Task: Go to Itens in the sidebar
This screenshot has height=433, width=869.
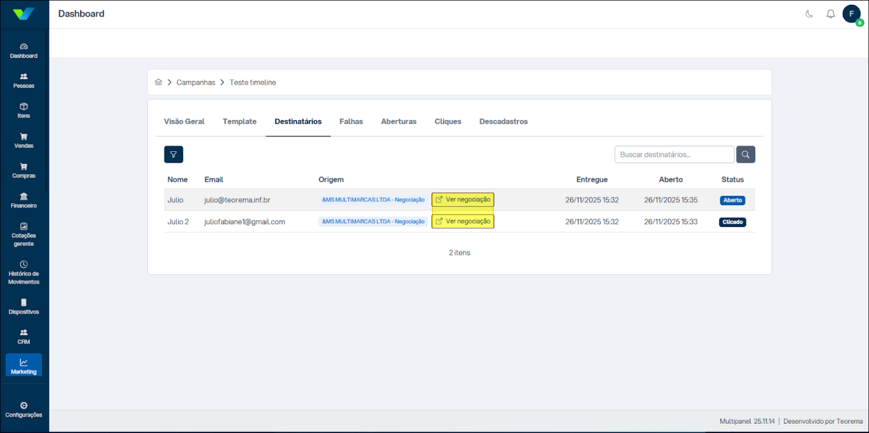Action: click(24, 111)
